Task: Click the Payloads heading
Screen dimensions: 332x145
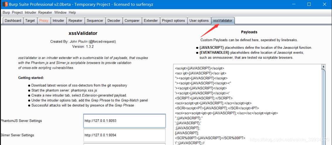Action: [249, 32]
